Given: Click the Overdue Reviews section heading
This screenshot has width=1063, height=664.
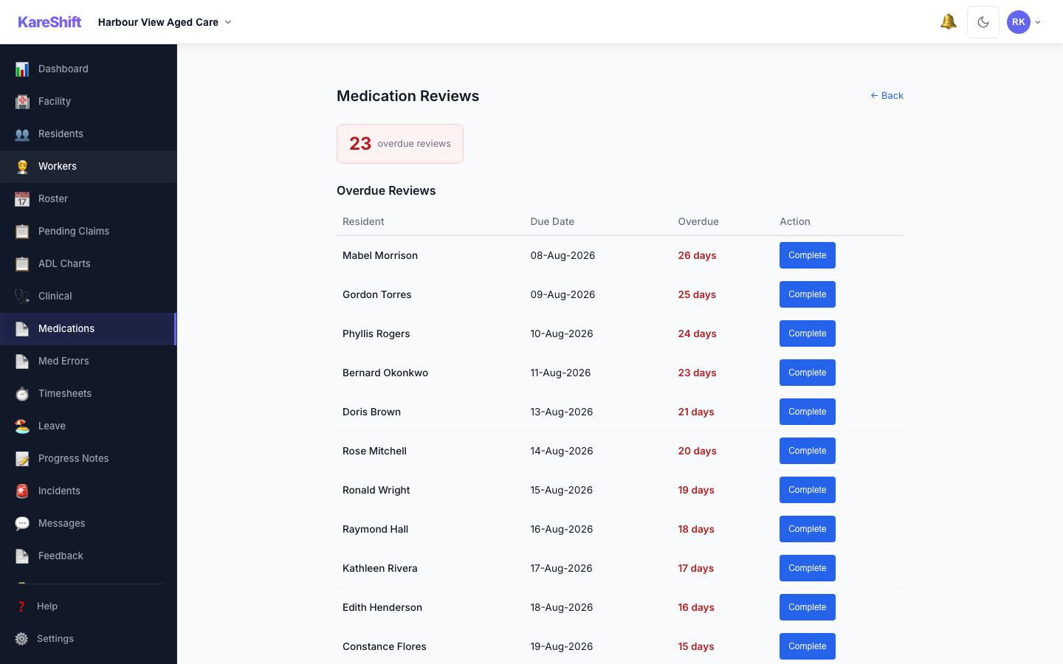Looking at the screenshot, I should tap(386, 190).
